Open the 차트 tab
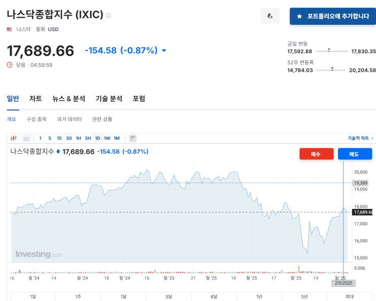The image size is (376, 301). pos(36,99)
